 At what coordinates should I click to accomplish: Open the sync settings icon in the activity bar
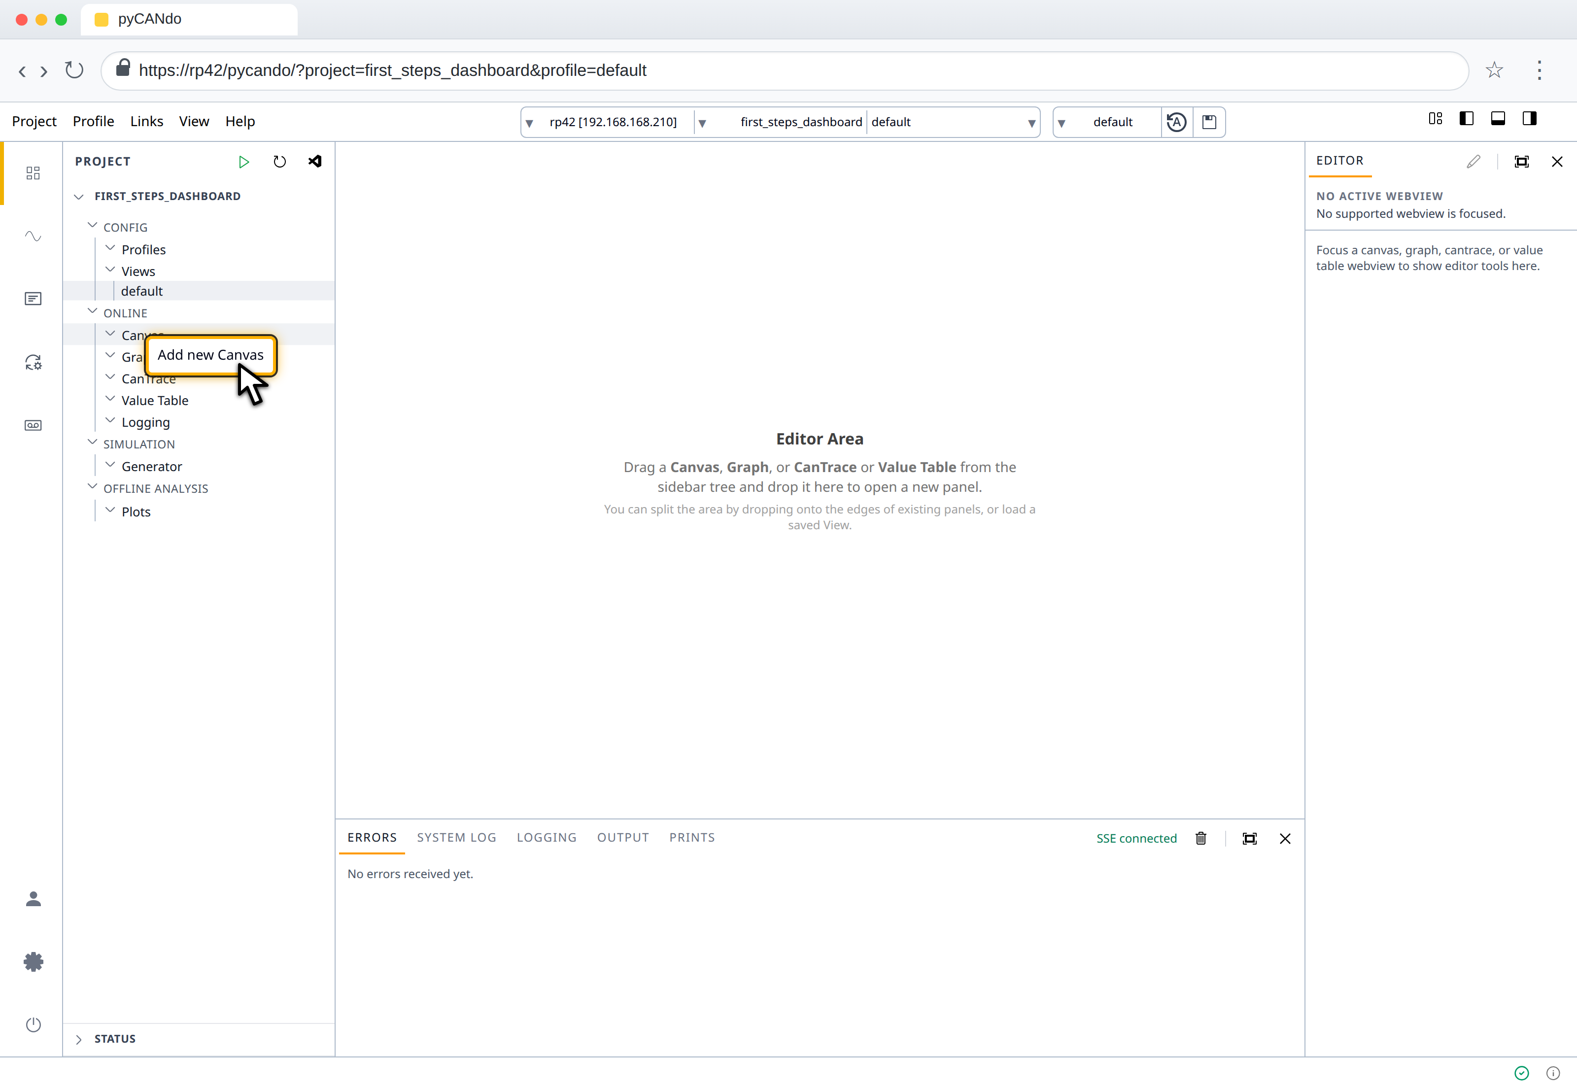click(33, 362)
